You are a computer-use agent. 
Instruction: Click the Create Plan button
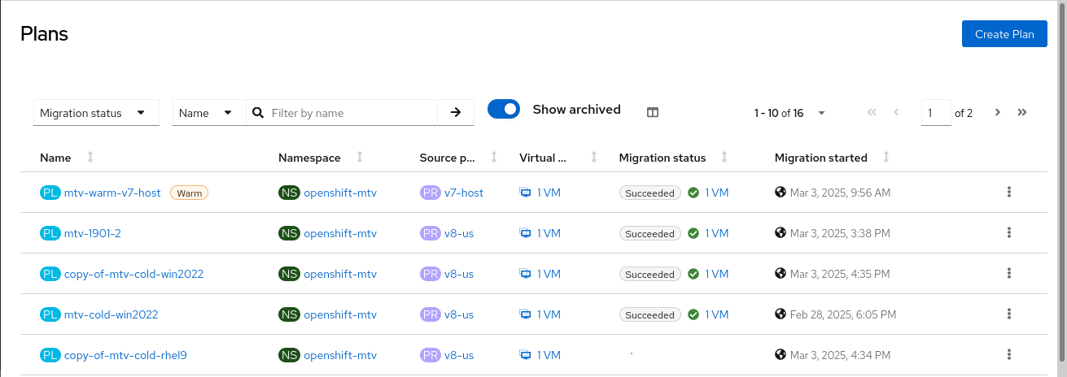pos(1004,34)
